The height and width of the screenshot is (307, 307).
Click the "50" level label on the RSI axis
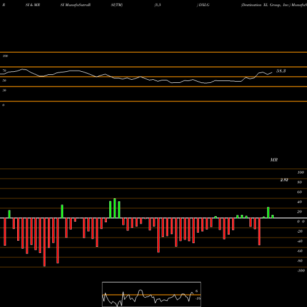pyautogui.click(x=4, y=80)
